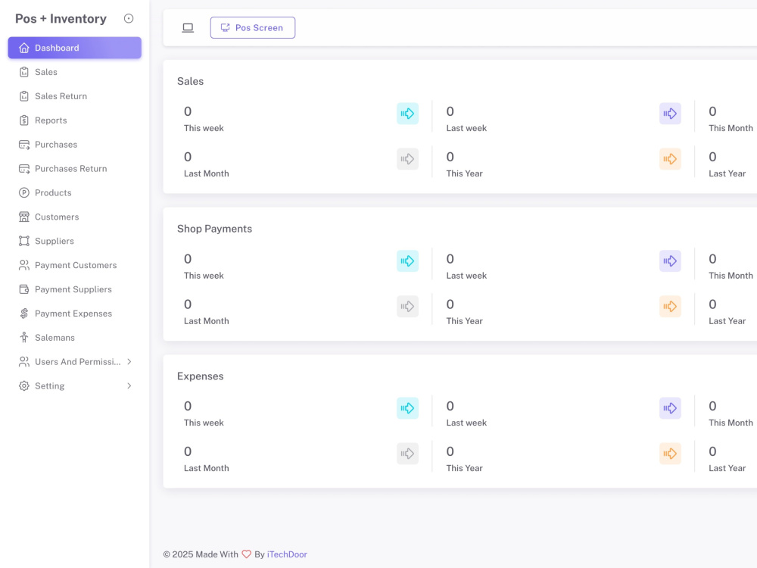The image size is (757, 568).
Task: Click the Payment Expenses dollar icon
Action: (24, 314)
